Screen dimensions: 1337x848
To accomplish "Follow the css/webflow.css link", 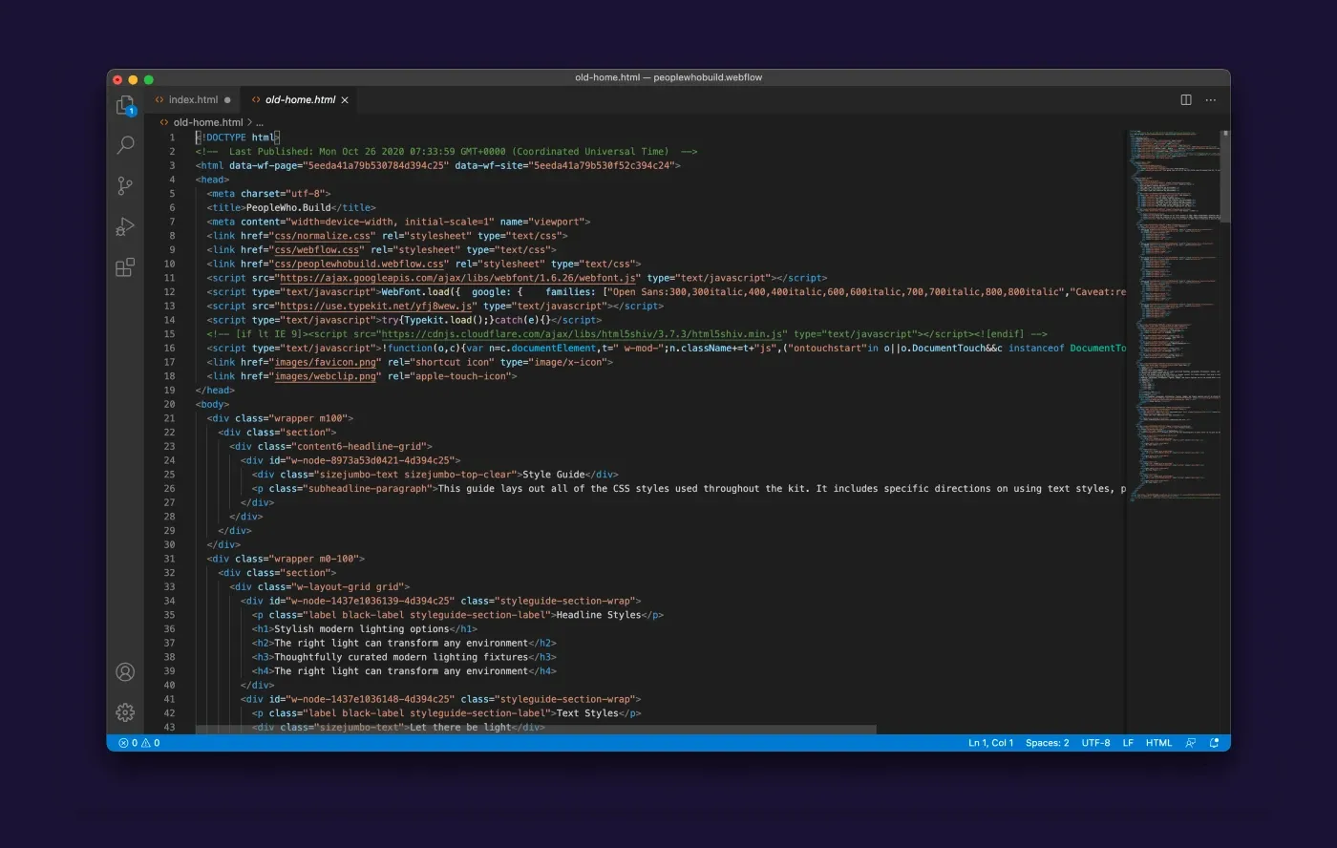I will tap(317, 250).
